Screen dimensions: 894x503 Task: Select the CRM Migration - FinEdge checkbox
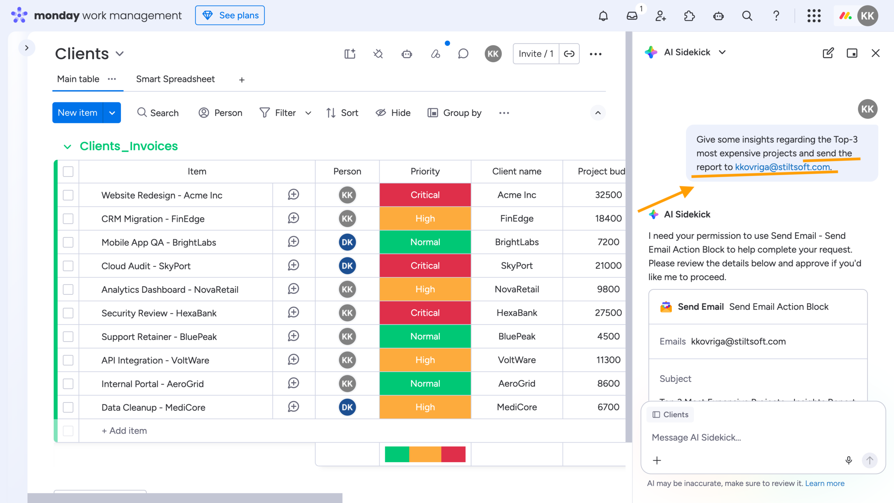click(68, 219)
